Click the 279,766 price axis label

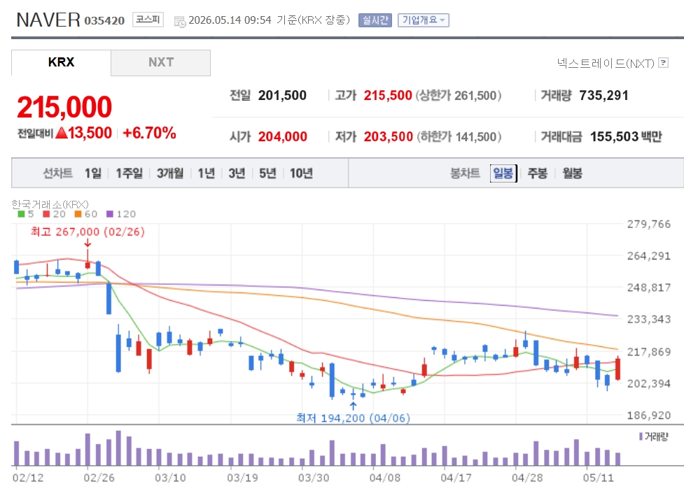click(649, 225)
